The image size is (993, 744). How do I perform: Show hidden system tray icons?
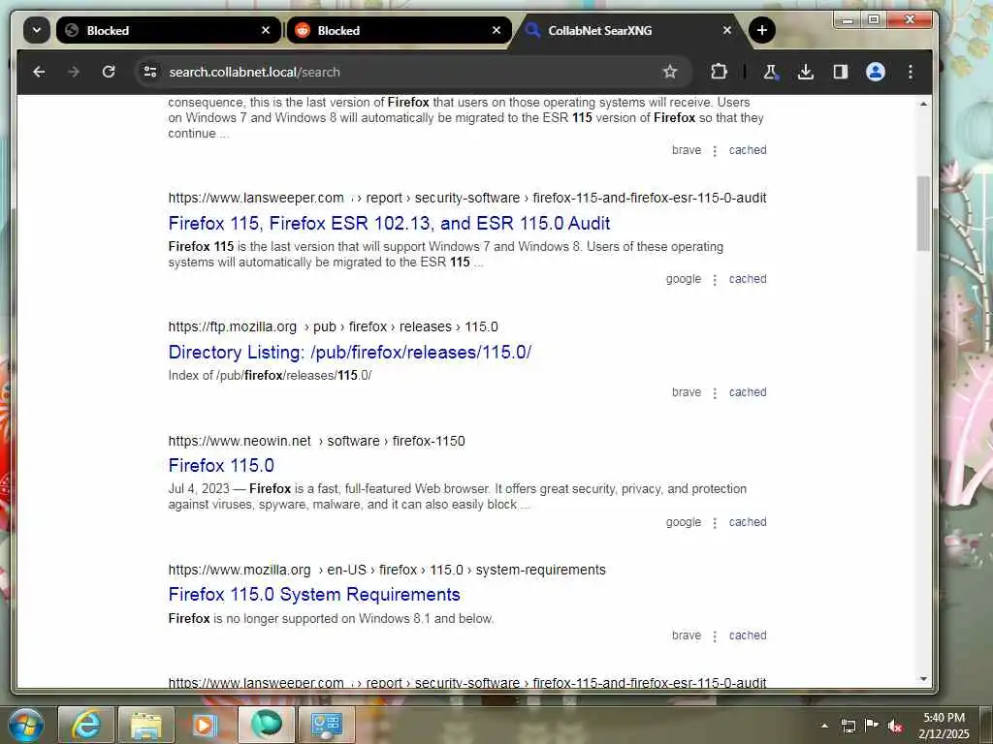pyautogui.click(x=824, y=726)
